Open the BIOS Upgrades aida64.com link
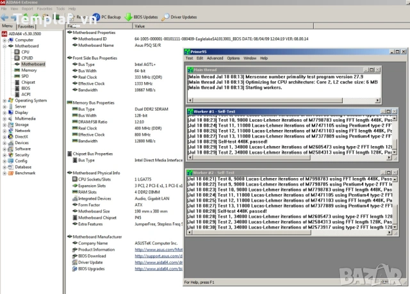Viewport: 410px width, 294px height. [x=158, y=268]
